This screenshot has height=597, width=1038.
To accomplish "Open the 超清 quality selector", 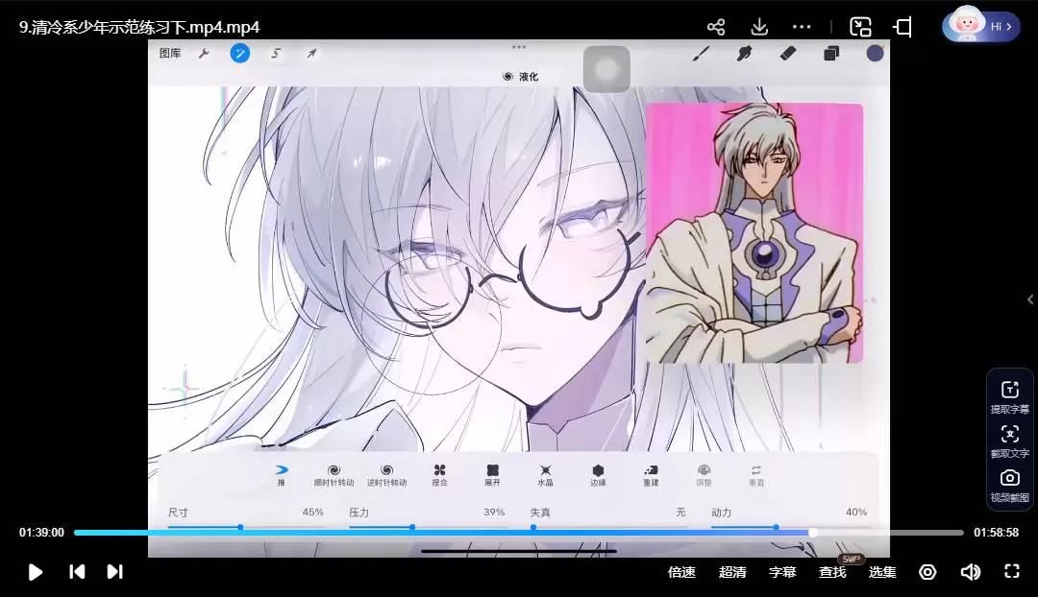I will (x=732, y=572).
